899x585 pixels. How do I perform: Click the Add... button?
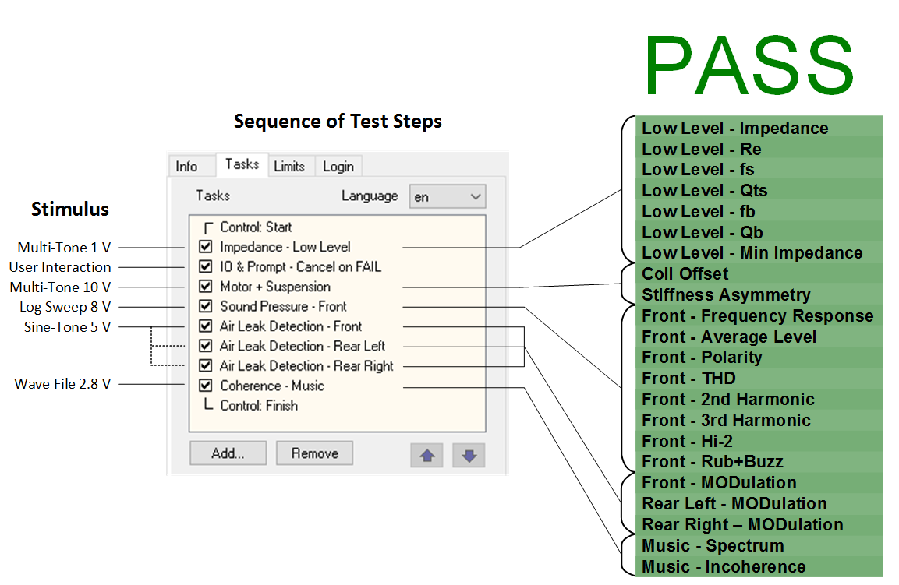[228, 453]
